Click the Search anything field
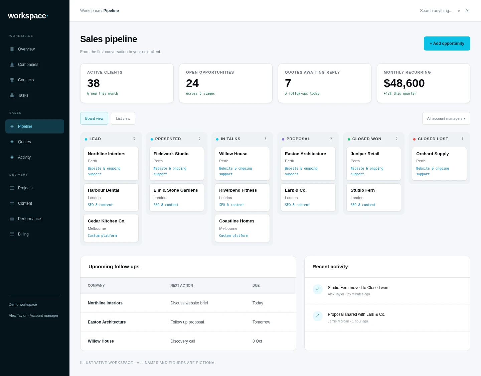This screenshot has height=376, width=481. 436,11
